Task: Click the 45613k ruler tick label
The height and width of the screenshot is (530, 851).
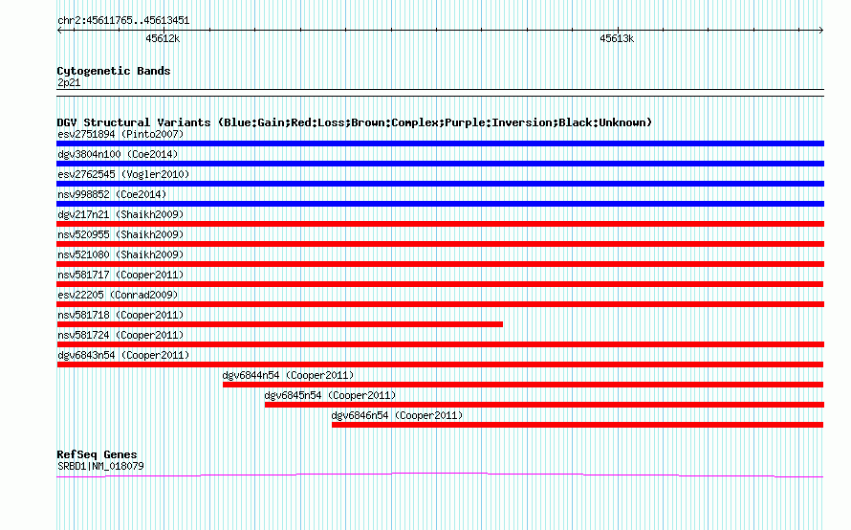Action: point(617,38)
